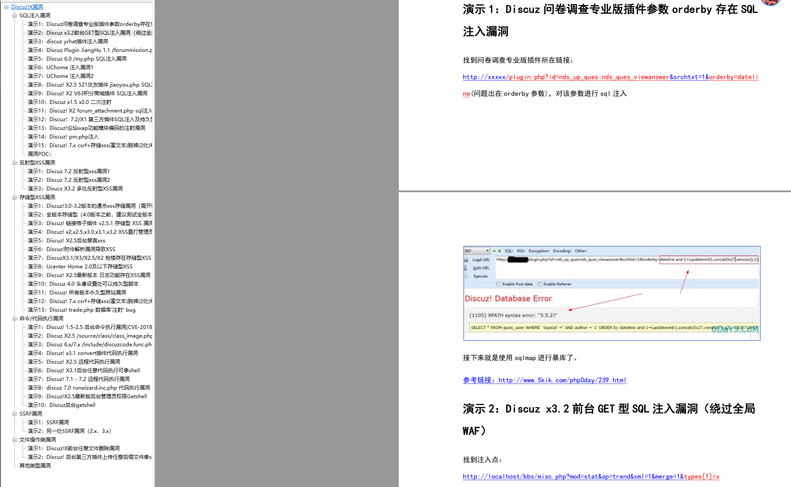The height and width of the screenshot is (487, 791).
Task: Select 演示2: Discuz X2.5 class_image.php entry
Action: 90,336
